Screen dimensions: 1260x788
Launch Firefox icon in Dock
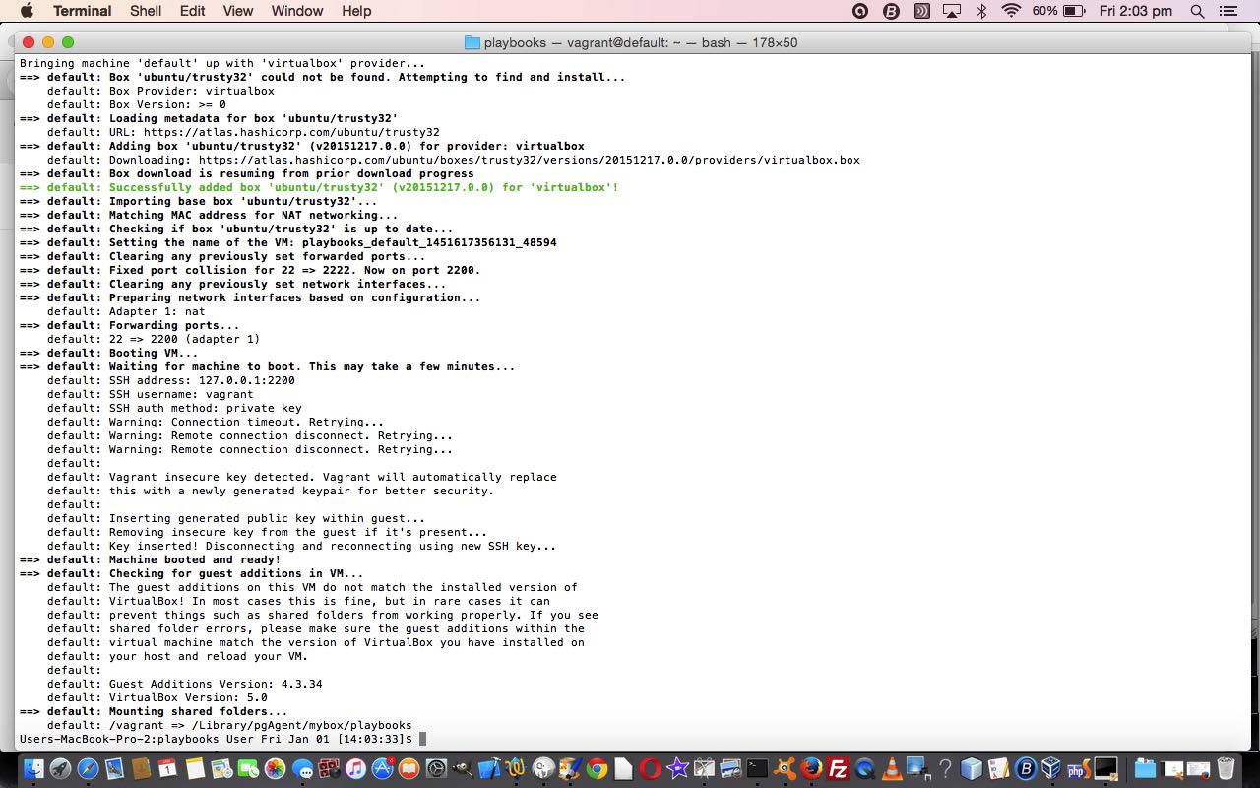(x=811, y=769)
